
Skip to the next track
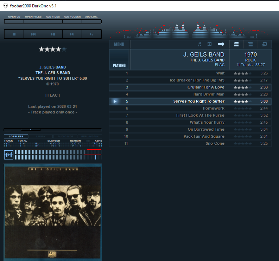72,34
